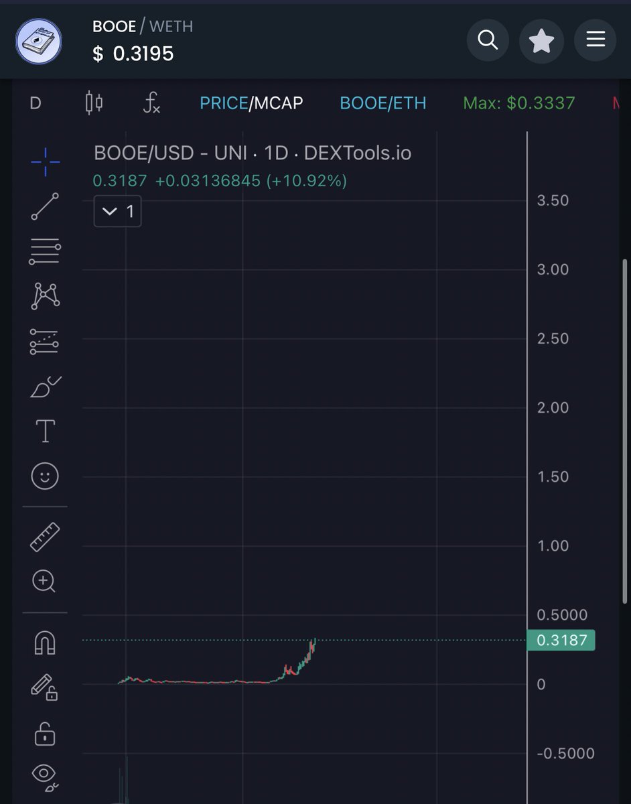Click the +10.92% change value

[x=306, y=180]
